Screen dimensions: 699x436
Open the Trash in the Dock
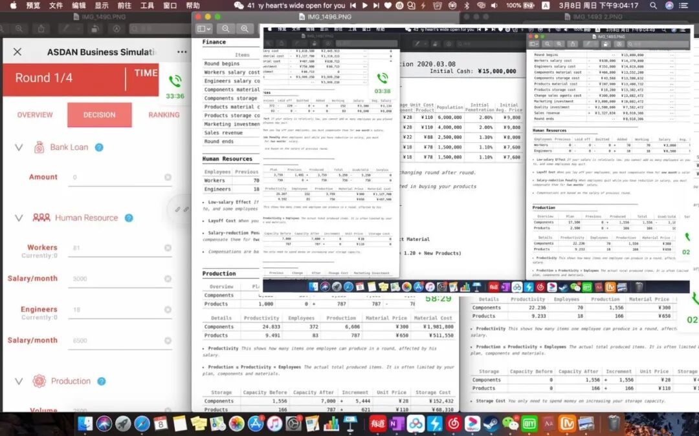click(x=614, y=423)
